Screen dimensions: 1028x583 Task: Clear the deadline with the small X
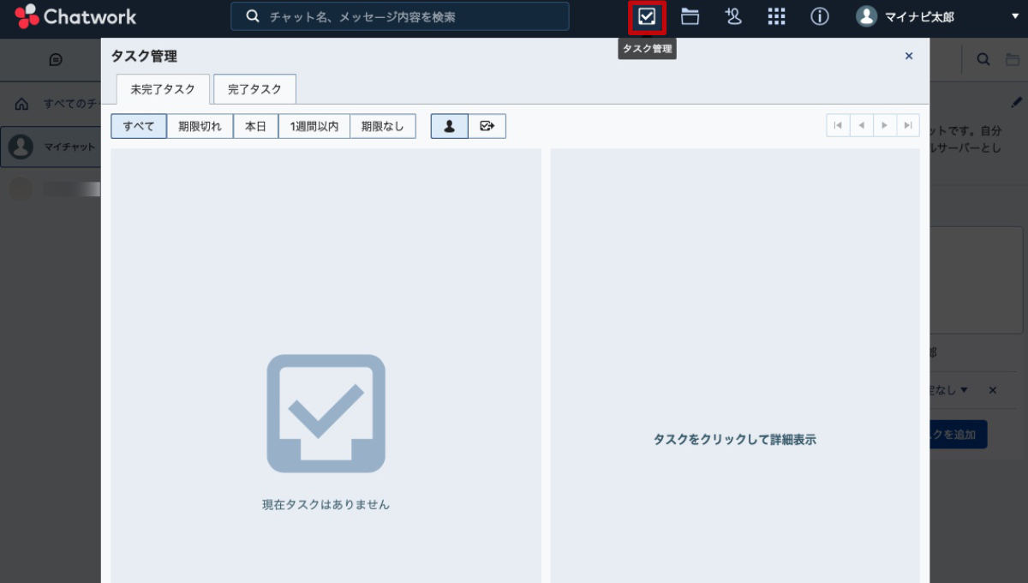point(993,390)
